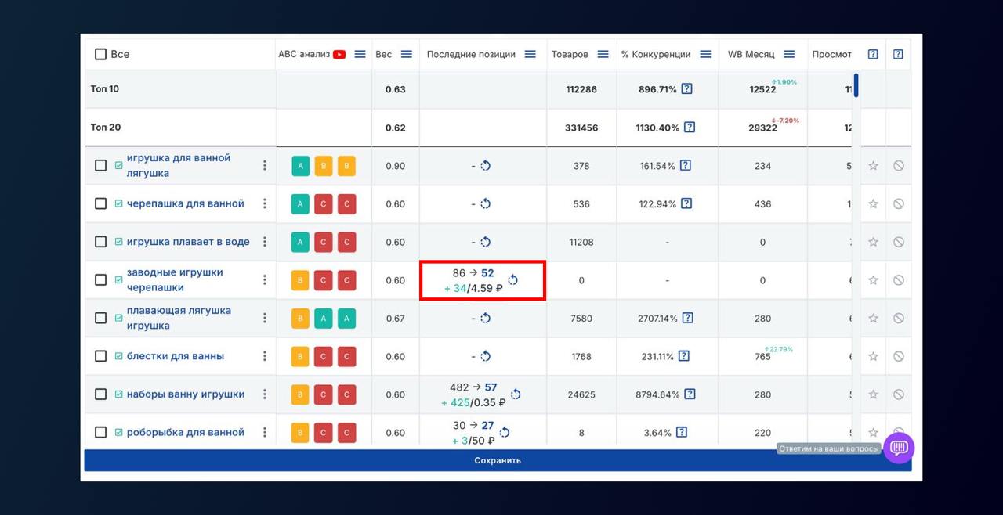This screenshot has height=515, width=1003.
Task: Click the red C badge for наборы ванну игрушки
Action: 324,394
